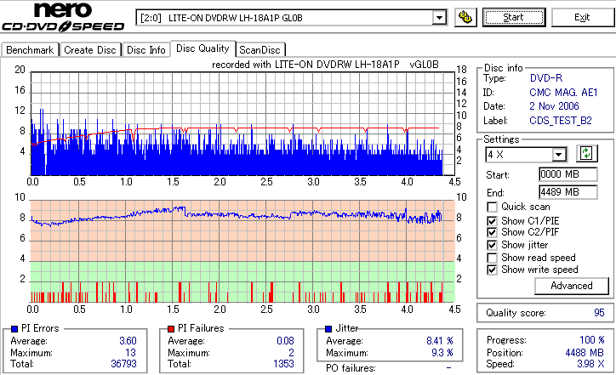Click the Nero CD-DVD Speed logo
616x375 pixels.
pyautogui.click(x=63, y=17)
